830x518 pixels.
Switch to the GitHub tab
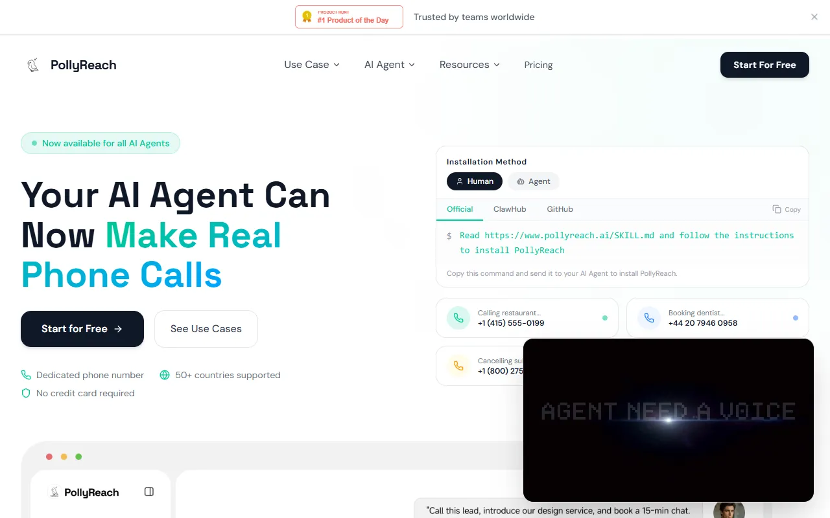(x=560, y=209)
